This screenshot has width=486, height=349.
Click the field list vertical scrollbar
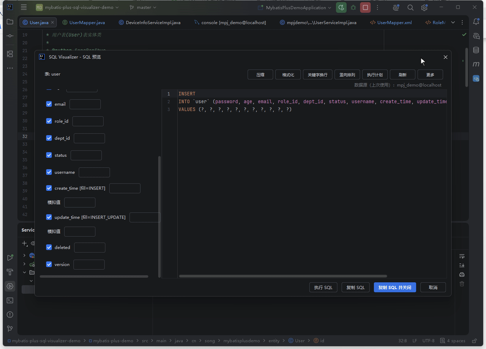(x=159, y=216)
